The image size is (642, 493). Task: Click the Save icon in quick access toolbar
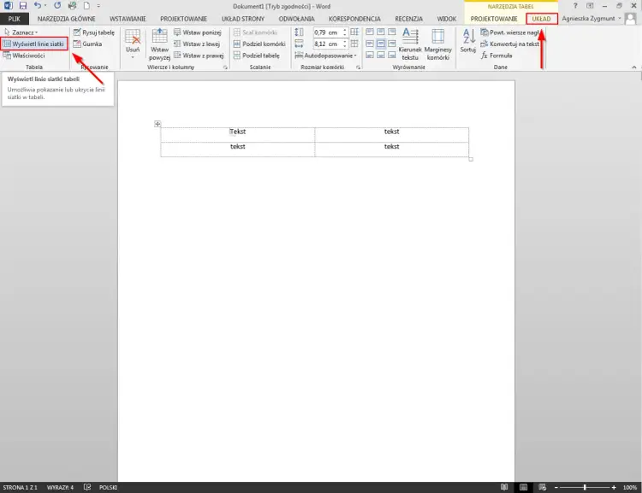coord(23,6)
